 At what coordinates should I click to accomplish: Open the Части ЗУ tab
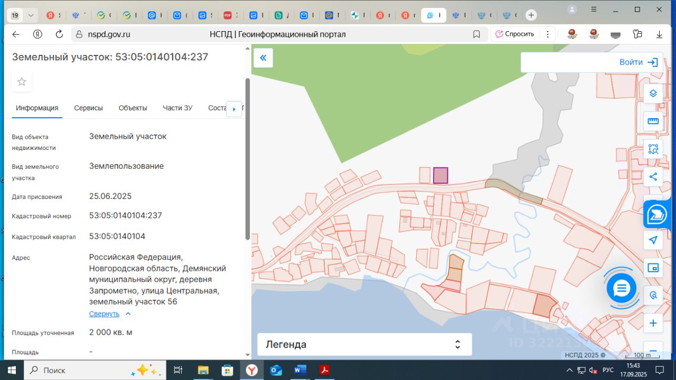(x=177, y=108)
